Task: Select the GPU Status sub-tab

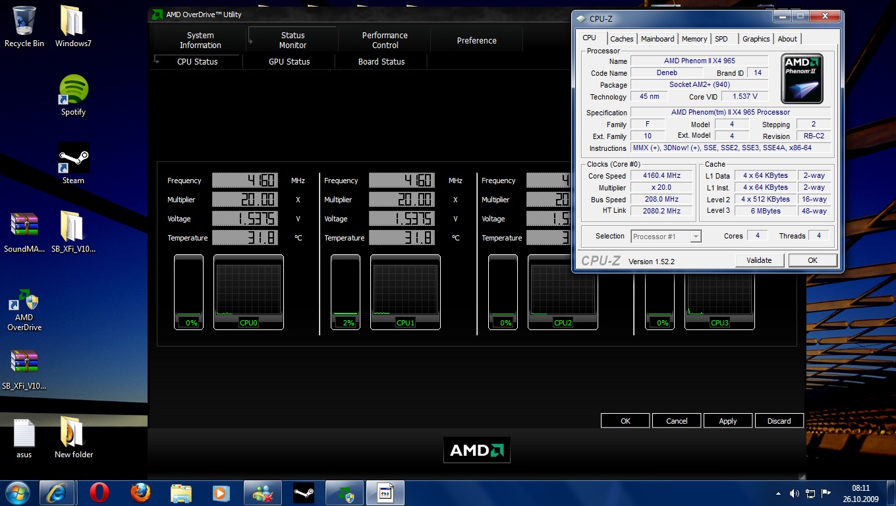Action: pos(289,61)
